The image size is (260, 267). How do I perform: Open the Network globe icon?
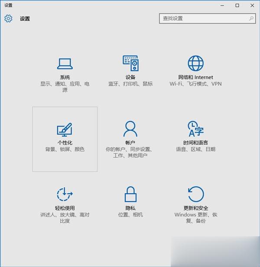[195, 63]
